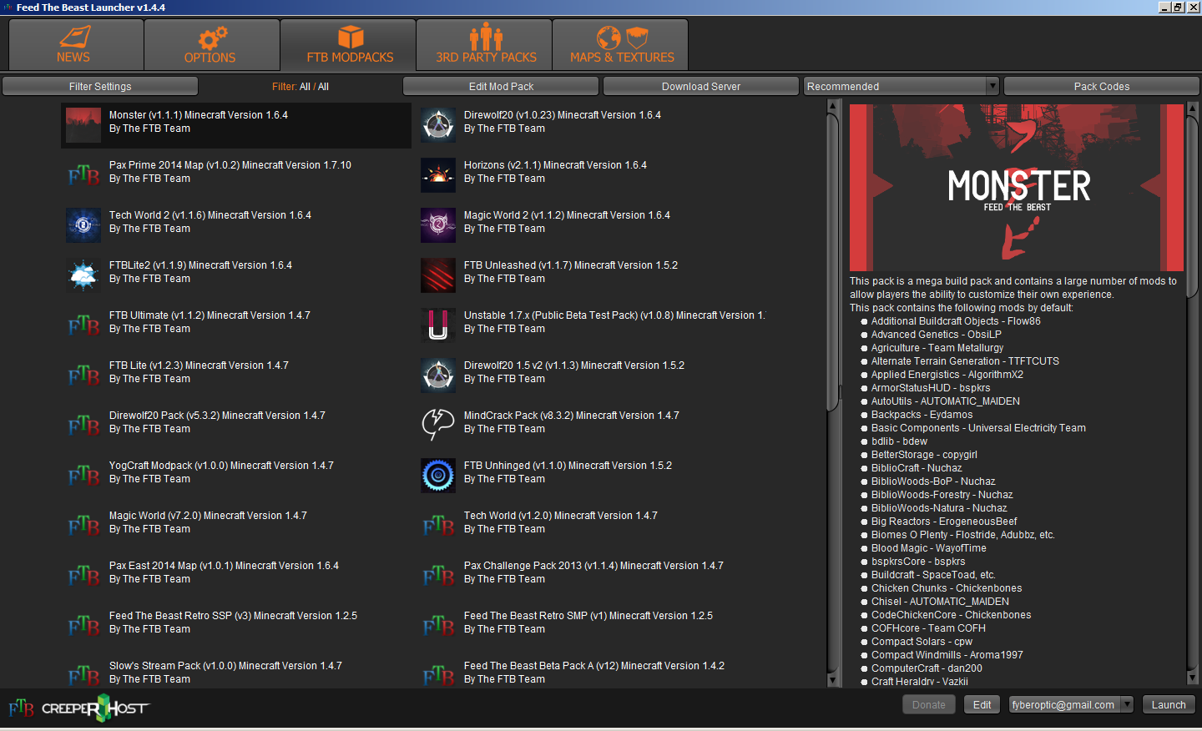
Task: Click the Unstable 1.7.x pack icon
Action: pyautogui.click(x=438, y=325)
